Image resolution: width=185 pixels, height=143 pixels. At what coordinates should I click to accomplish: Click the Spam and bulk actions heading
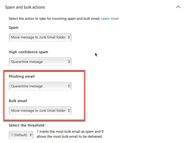tap(25, 7)
